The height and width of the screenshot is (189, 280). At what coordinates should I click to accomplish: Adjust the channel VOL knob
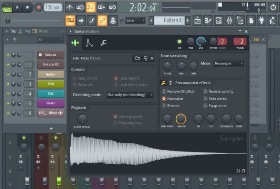[x=201, y=42]
